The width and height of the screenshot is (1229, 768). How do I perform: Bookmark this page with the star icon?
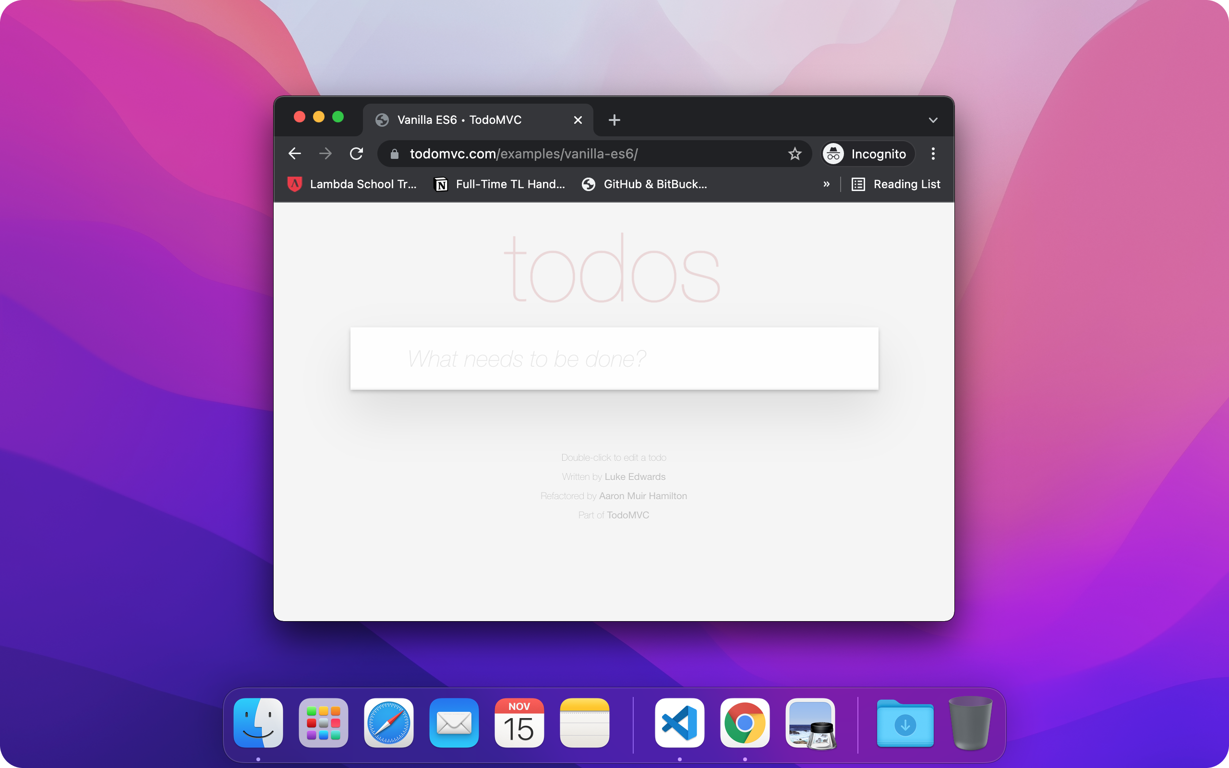tap(795, 154)
